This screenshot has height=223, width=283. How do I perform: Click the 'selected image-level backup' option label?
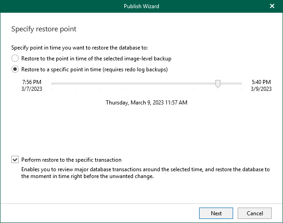click(96, 59)
